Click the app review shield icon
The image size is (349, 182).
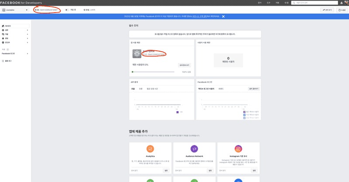(3, 42)
